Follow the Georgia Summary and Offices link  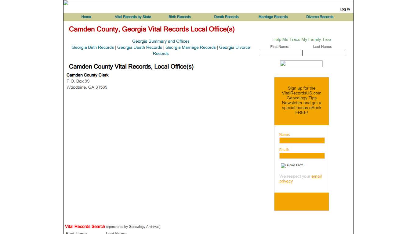(x=161, y=41)
